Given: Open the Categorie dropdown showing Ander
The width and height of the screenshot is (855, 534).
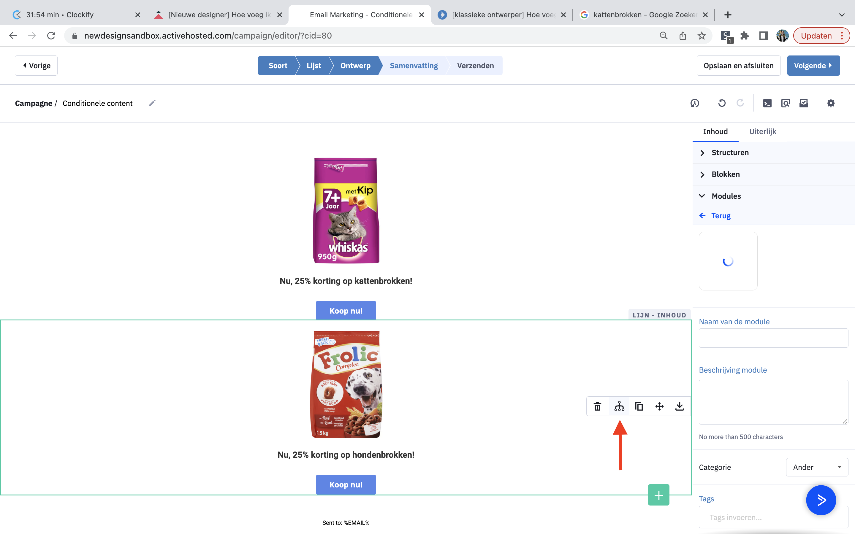Looking at the screenshot, I should (x=817, y=467).
